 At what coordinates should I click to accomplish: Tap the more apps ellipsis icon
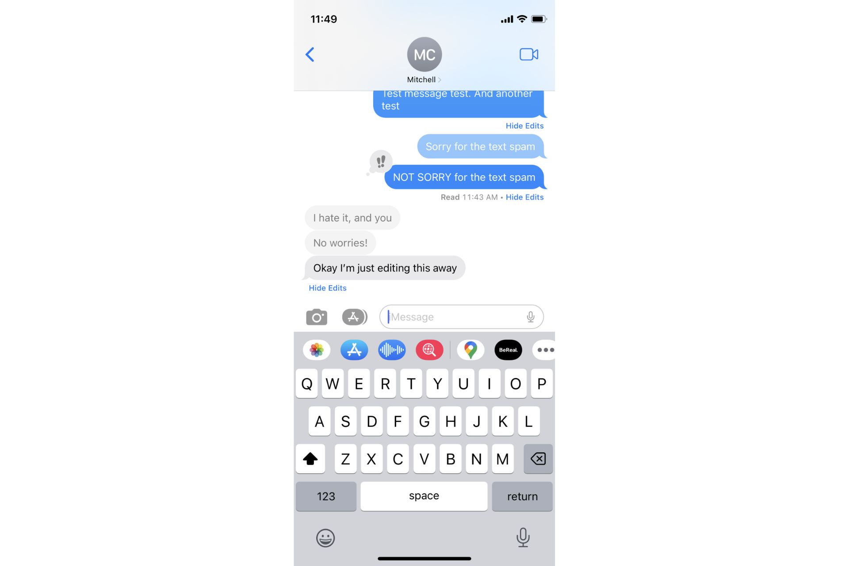544,349
